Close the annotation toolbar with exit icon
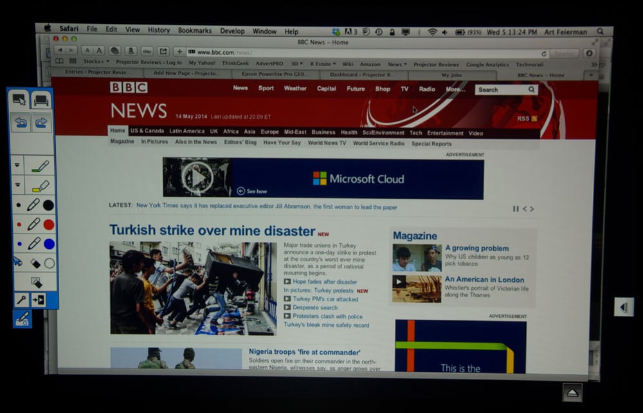 [x=39, y=300]
